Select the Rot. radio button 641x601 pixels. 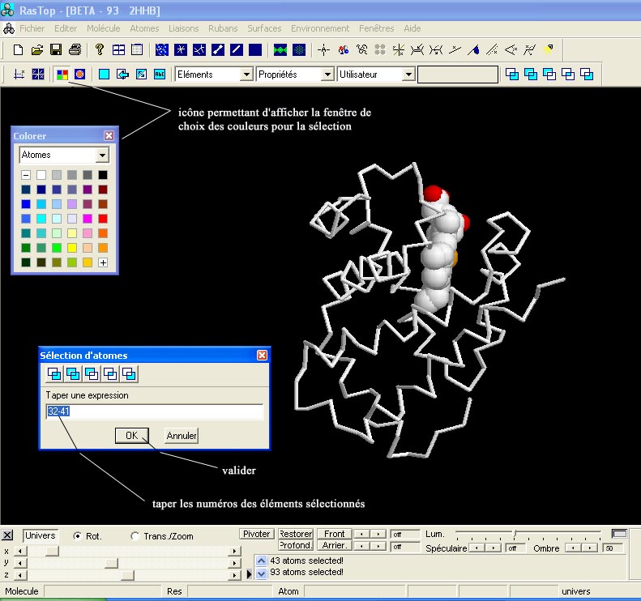tap(78, 536)
